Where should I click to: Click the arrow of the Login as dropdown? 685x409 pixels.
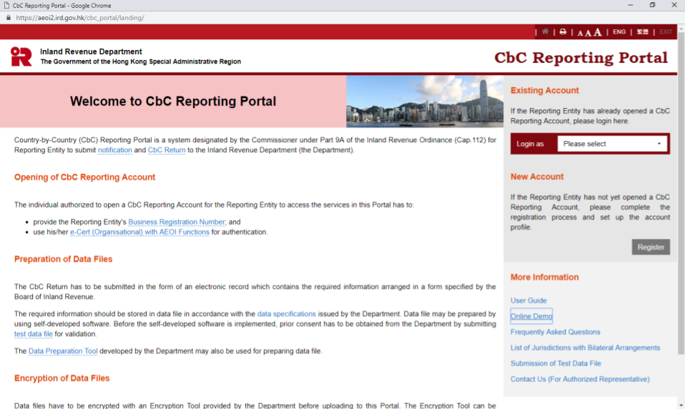click(x=659, y=144)
